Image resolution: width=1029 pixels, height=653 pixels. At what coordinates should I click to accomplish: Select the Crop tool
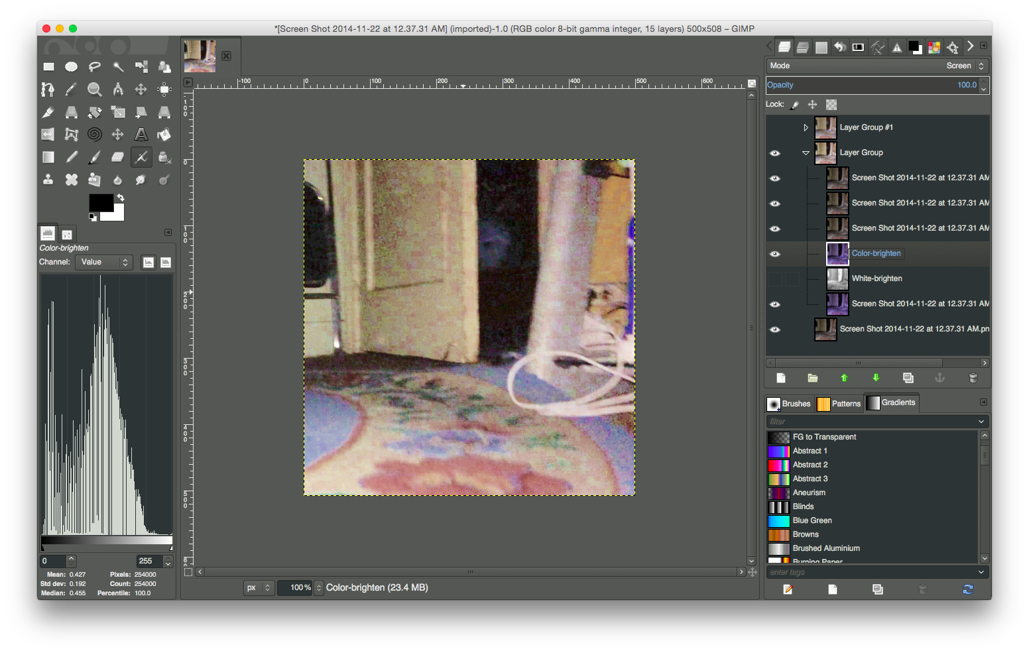click(x=48, y=112)
